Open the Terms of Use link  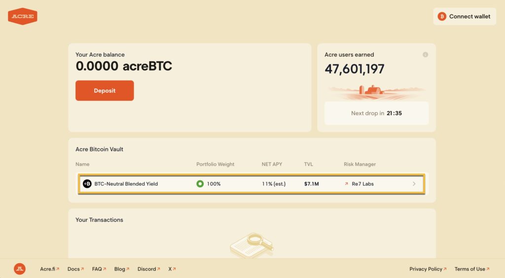click(472, 269)
